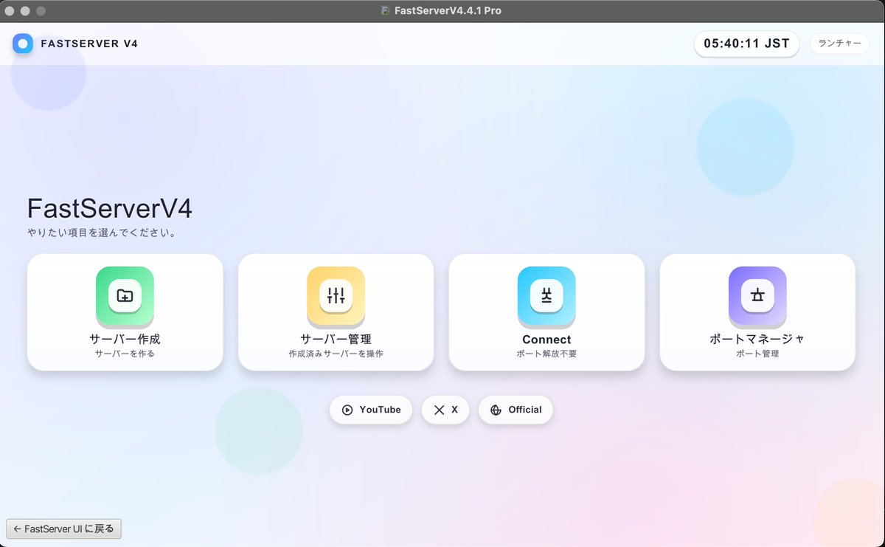Click the FastServerV4.4.1 Pro window title

(x=448, y=11)
